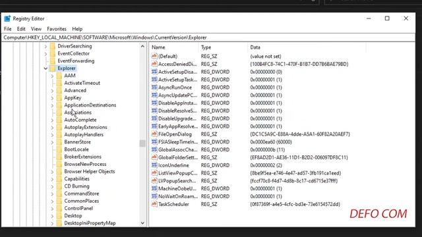The width and height of the screenshot is (422, 237).
Task: Click the ActiveSetupDisa... DWORD icon
Action: click(x=154, y=72)
